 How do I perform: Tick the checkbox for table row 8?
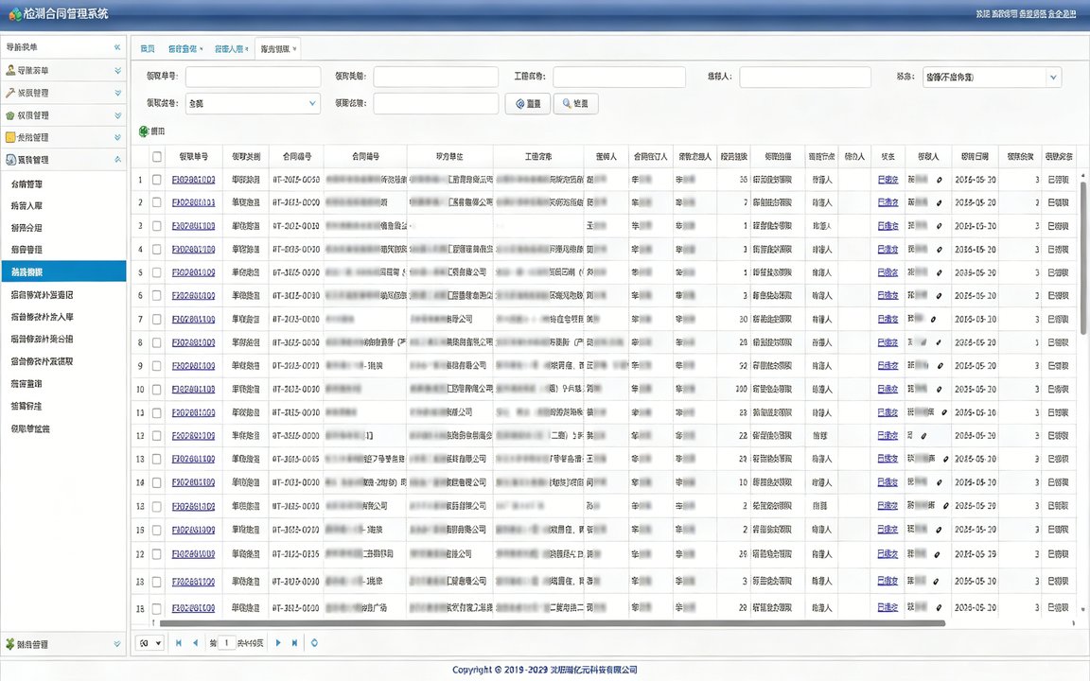[157, 343]
